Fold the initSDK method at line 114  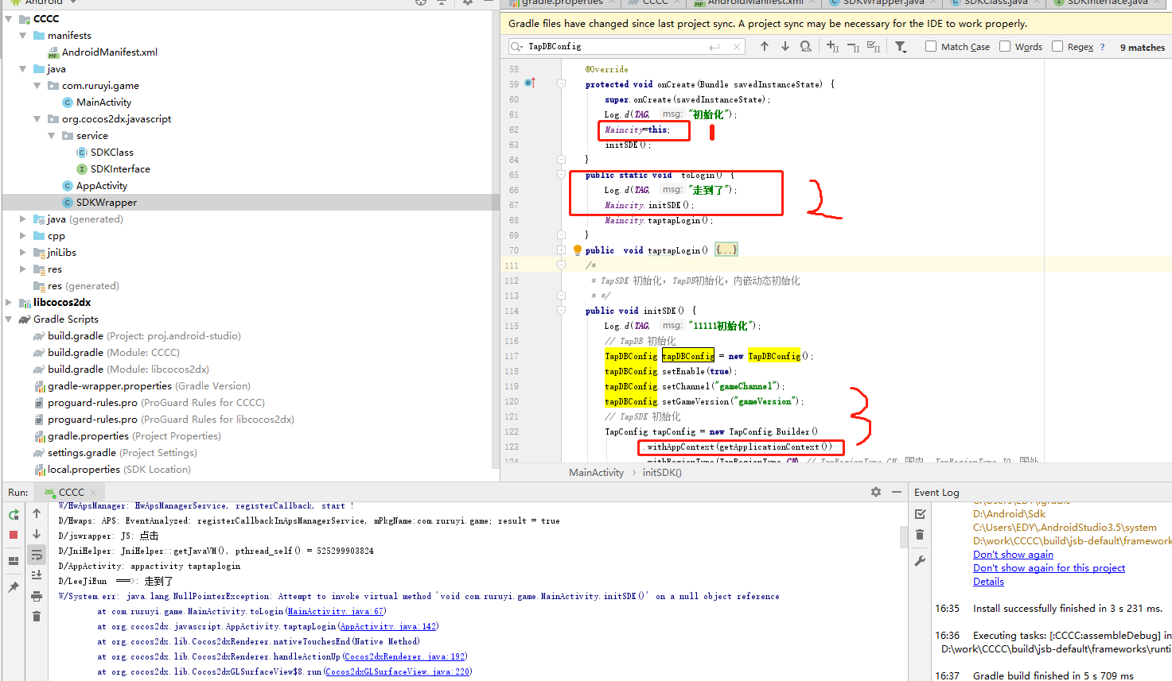click(x=561, y=311)
